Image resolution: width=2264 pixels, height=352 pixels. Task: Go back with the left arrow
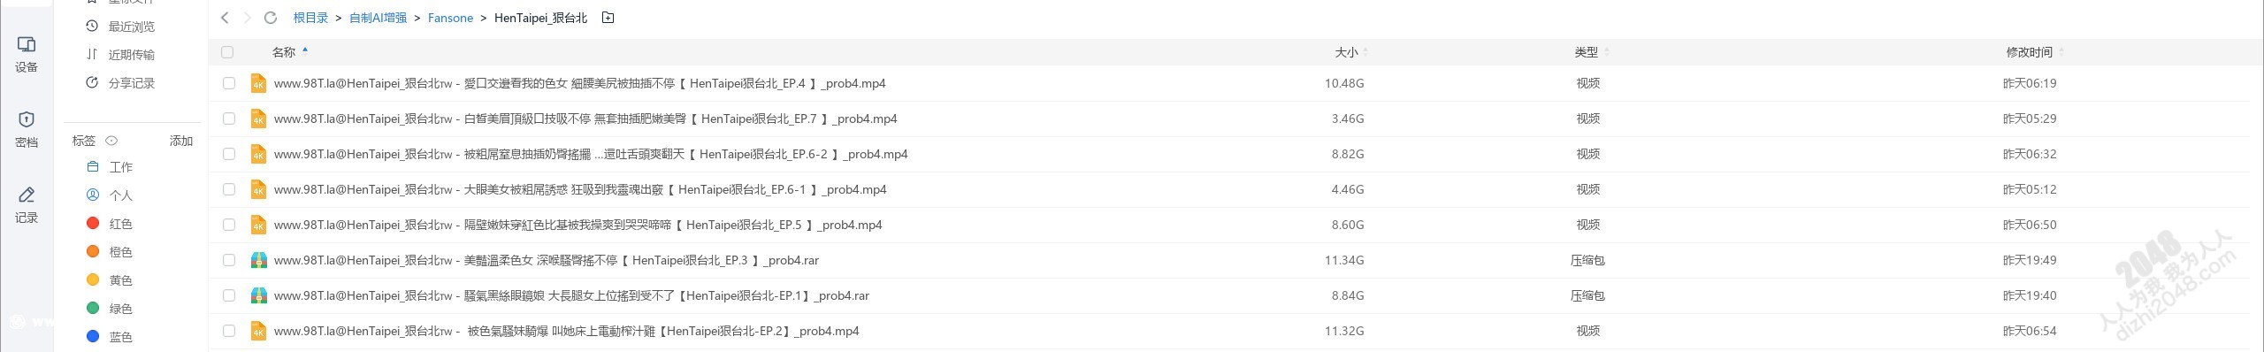225,18
